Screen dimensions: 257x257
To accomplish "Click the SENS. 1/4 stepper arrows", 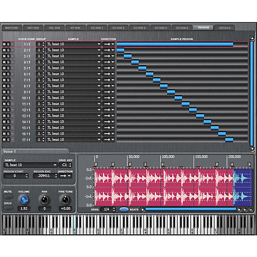I will (x=114, y=209).
